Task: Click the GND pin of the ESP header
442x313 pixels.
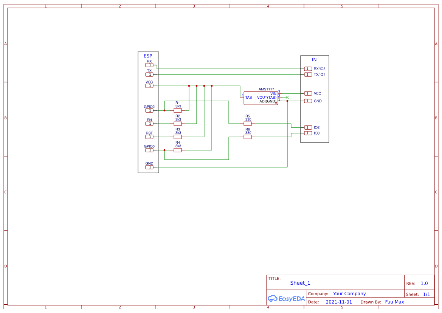Action: pyautogui.click(x=149, y=167)
